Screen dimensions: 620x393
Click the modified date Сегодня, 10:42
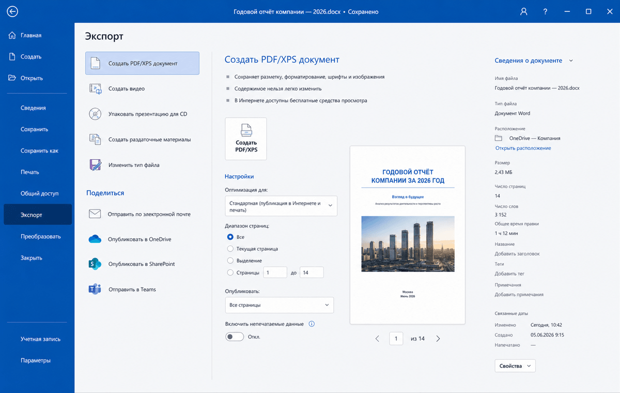tap(546, 325)
